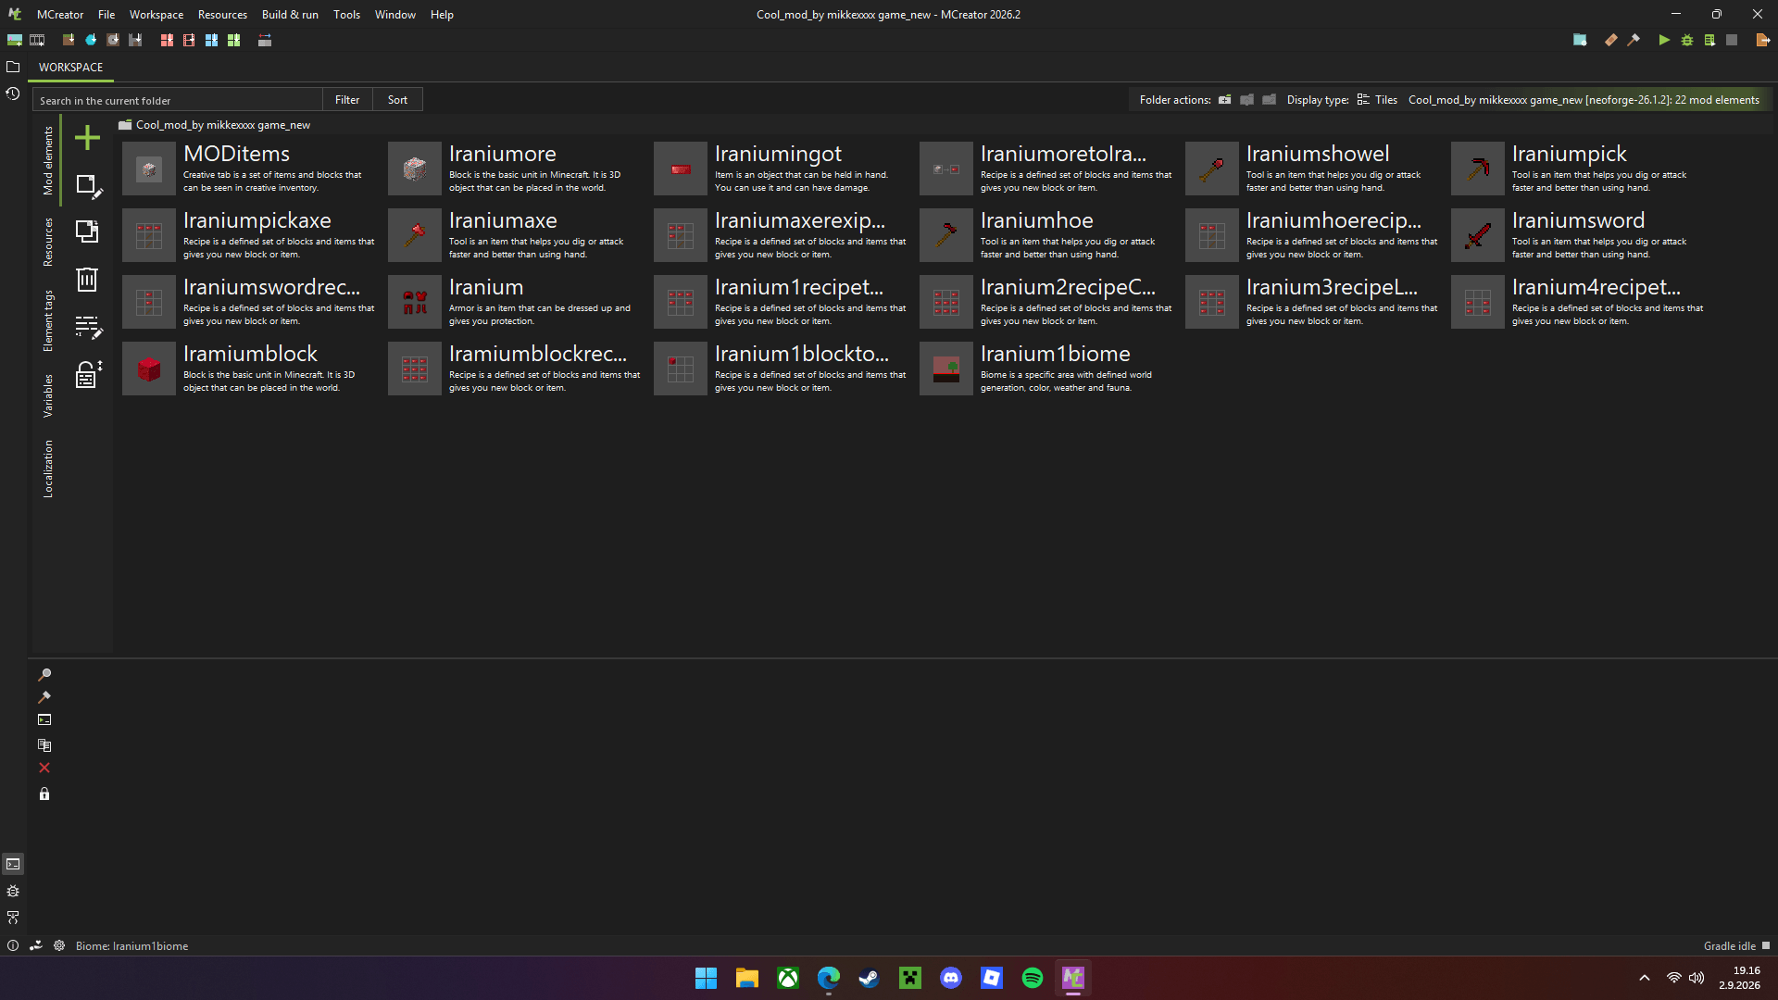Click the padlock icon in lower panel
Viewport: 1778px width, 1000px height.
point(44,794)
